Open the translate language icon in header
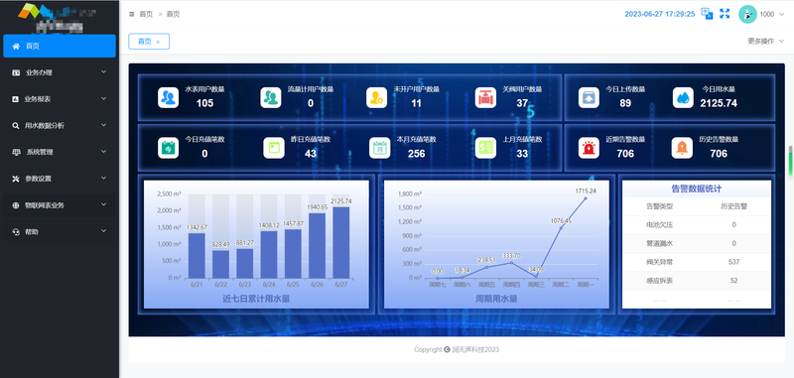This screenshot has width=794, height=378. (x=707, y=14)
